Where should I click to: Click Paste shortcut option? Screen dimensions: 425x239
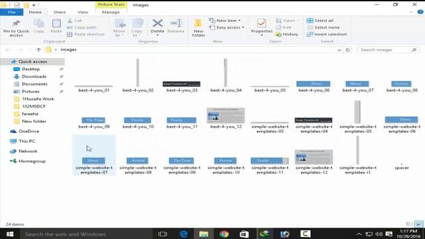tap(86, 35)
